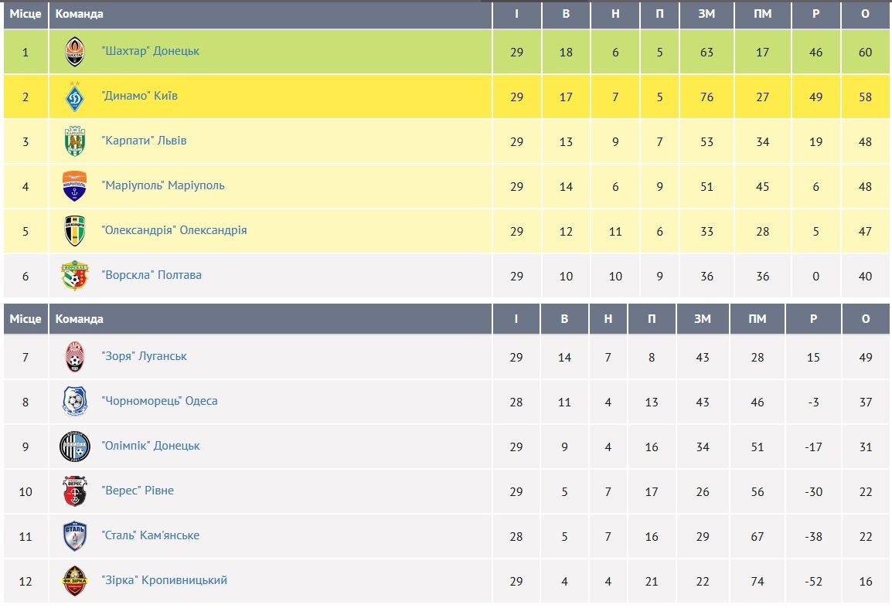The height and width of the screenshot is (608, 892).
Task: Click the Mariupol club emblem
Action: click(75, 186)
